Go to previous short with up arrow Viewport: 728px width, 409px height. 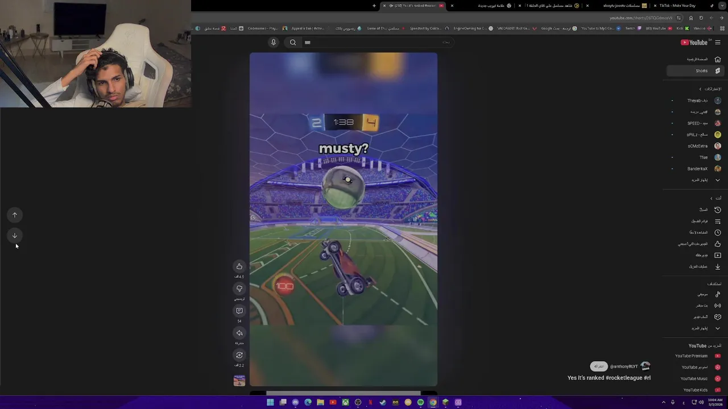[x=15, y=215]
